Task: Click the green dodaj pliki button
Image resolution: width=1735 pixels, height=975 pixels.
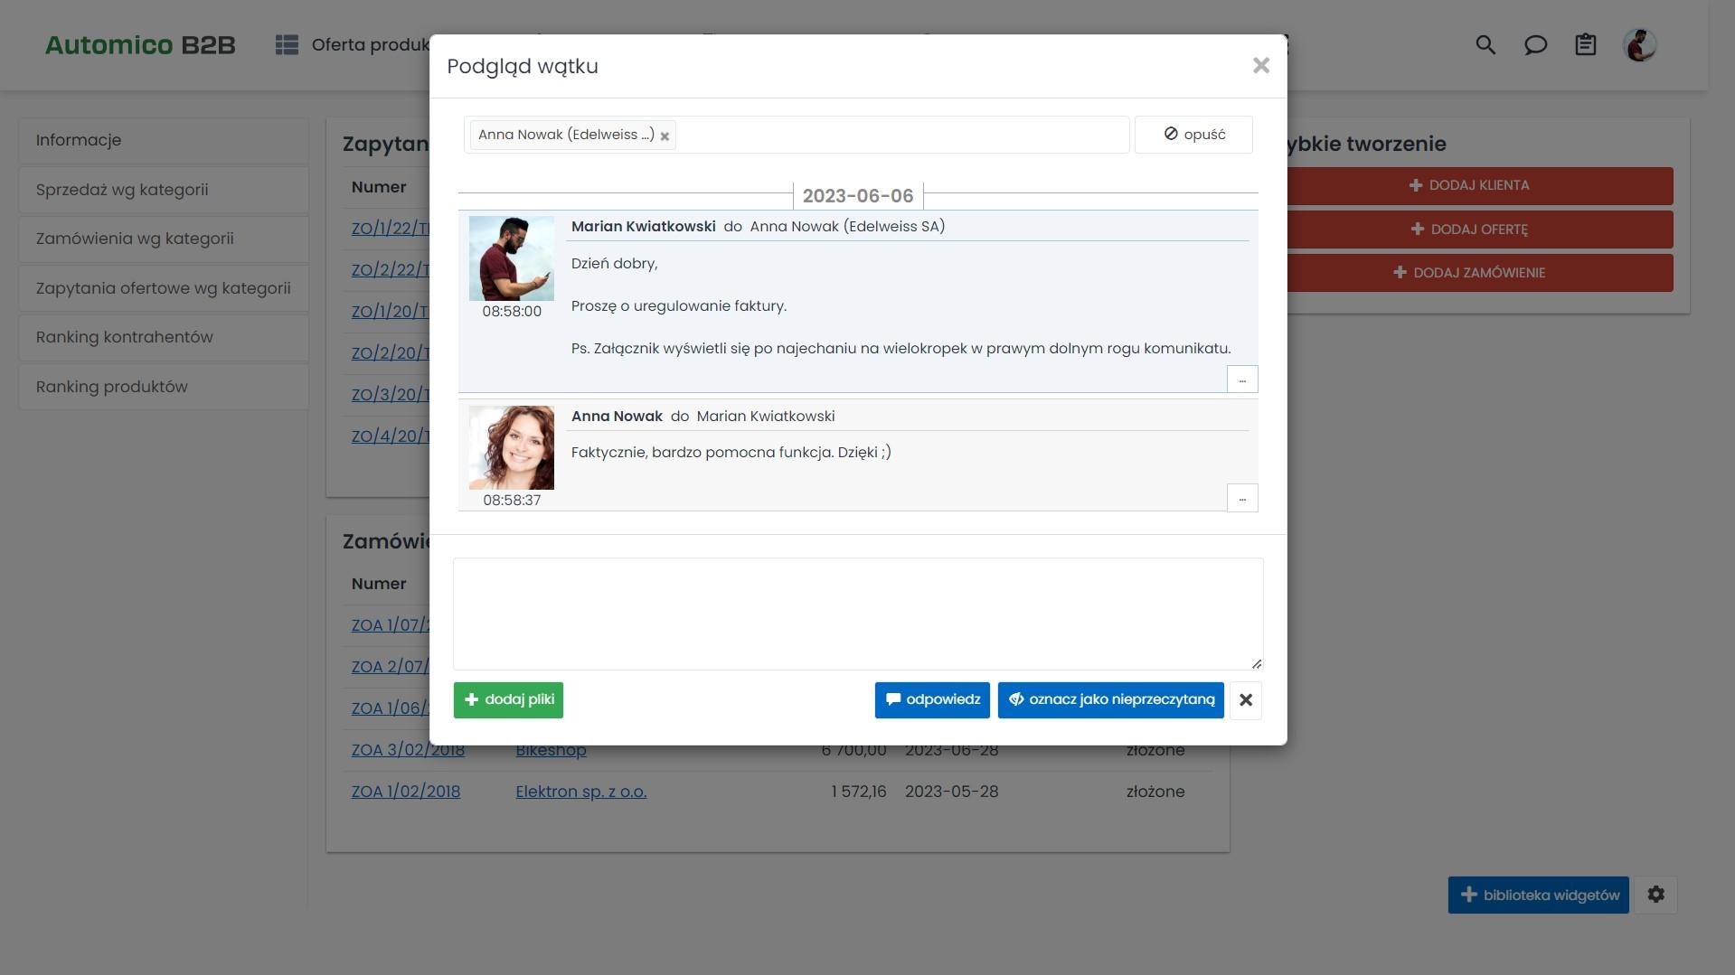Action: [508, 700]
